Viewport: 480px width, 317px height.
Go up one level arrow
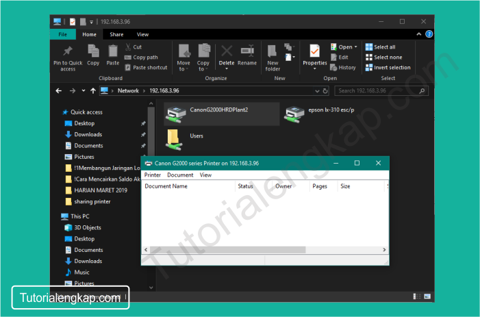tap(93, 90)
